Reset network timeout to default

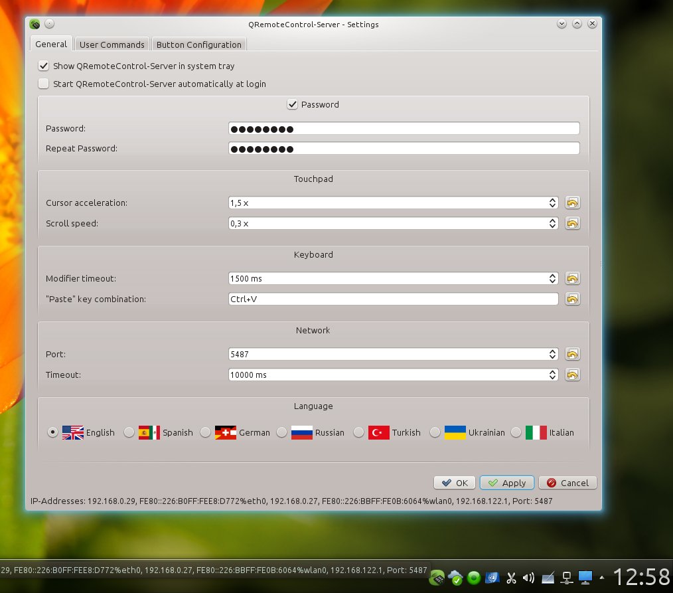tap(573, 375)
